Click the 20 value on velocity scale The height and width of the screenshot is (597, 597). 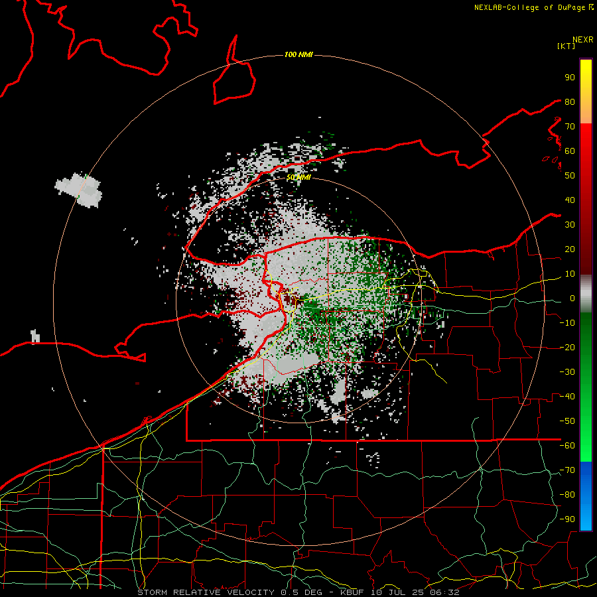(x=570, y=249)
